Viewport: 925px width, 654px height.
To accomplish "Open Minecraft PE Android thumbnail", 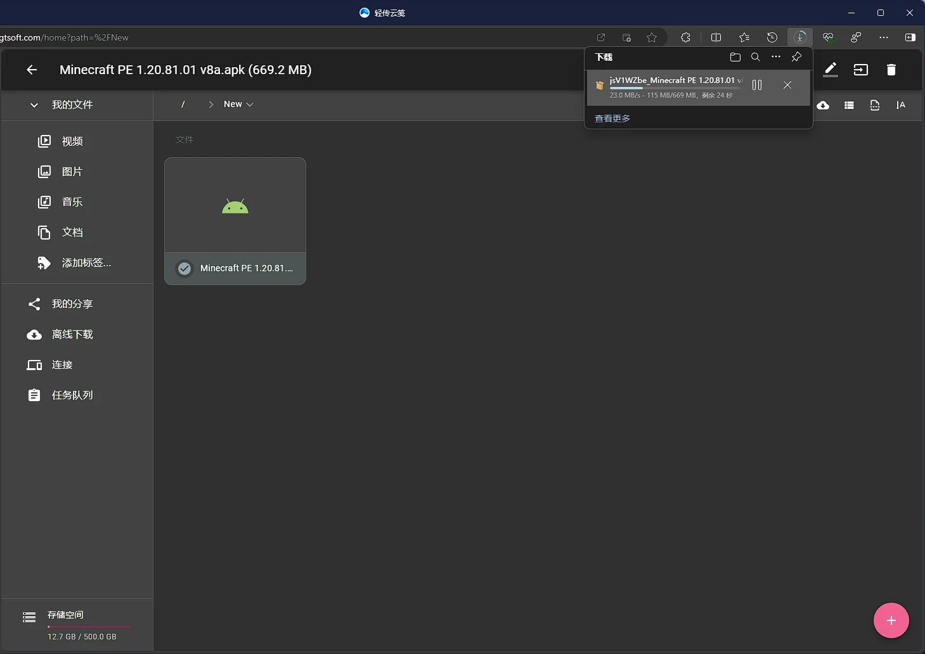I will (x=235, y=206).
